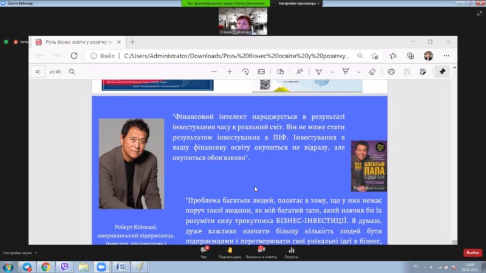
Task: Rotate the PDF page
Action: click(245, 72)
